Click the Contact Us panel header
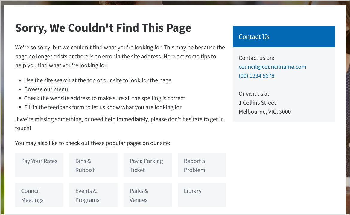 click(x=254, y=36)
